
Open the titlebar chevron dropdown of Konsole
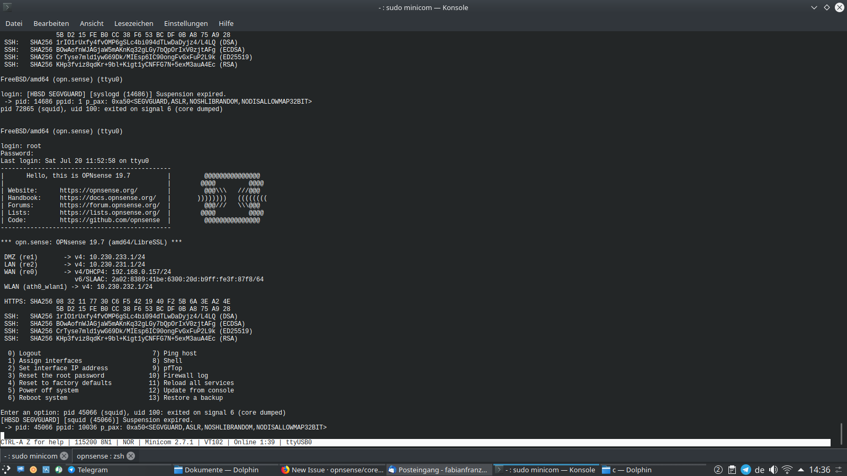(x=814, y=7)
